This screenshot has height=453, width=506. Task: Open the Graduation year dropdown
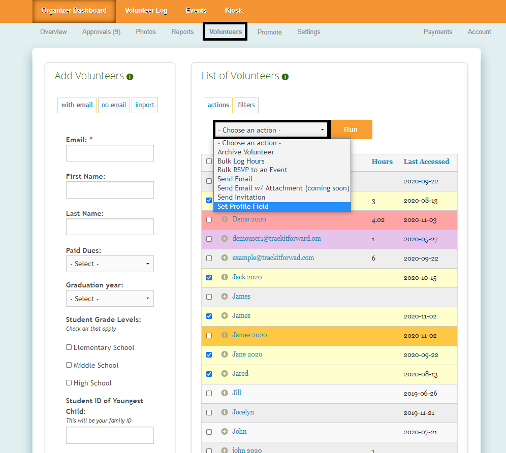(x=110, y=299)
